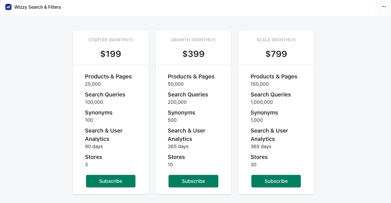This screenshot has height=203, width=391.
Task: Click Products & Pages label in Scale card
Action: (x=274, y=77)
